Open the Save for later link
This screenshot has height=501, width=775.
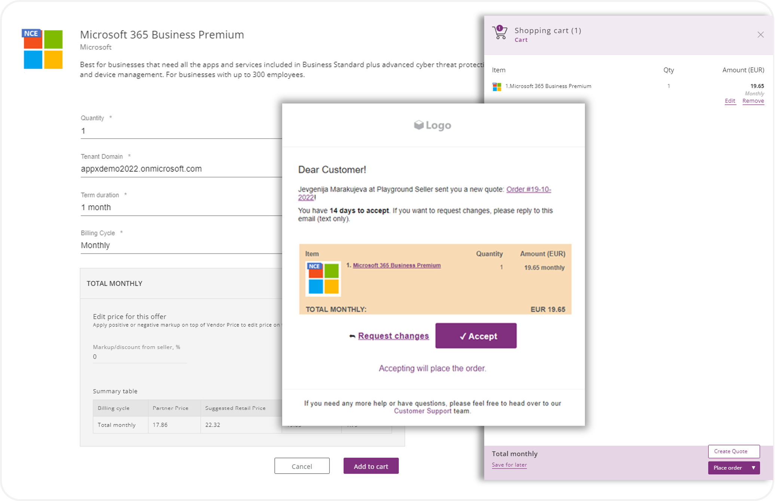point(509,465)
